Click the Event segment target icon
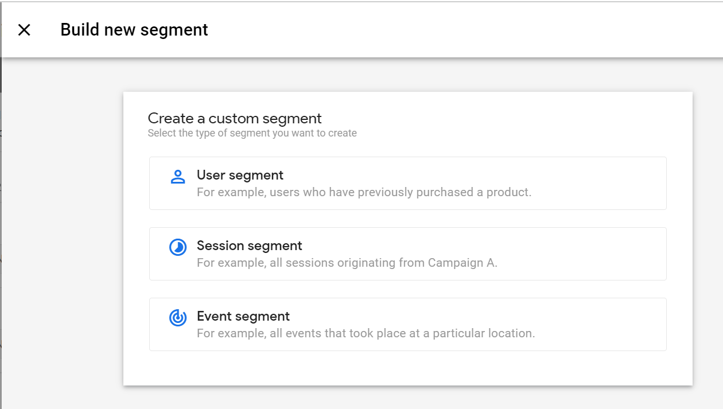 coord(178,318)
